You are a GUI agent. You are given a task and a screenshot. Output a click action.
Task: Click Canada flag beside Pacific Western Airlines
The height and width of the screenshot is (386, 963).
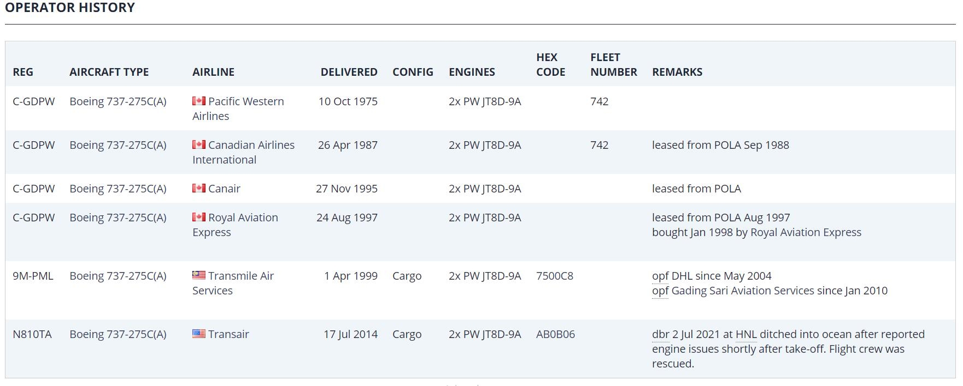(199, 101)
